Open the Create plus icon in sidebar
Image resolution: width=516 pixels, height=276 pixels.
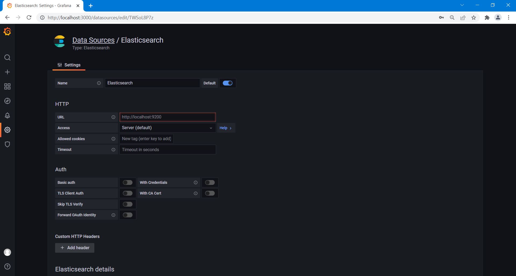pyautogui.click(x=7, y=72)
